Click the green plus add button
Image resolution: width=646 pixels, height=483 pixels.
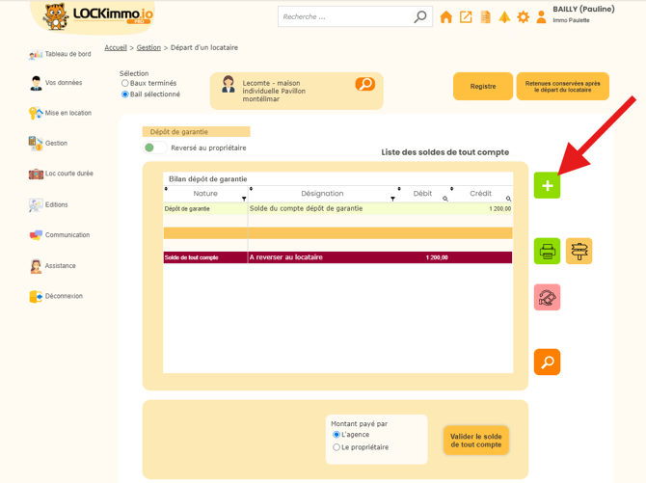[x=547, y=185]
